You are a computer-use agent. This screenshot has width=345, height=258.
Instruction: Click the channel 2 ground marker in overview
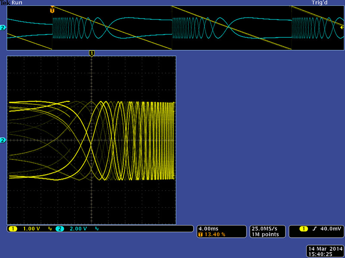point(3,28)
